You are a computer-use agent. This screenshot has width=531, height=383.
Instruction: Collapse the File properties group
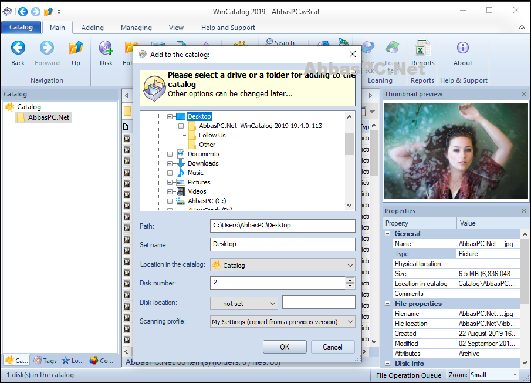click(x=387, y=304)
